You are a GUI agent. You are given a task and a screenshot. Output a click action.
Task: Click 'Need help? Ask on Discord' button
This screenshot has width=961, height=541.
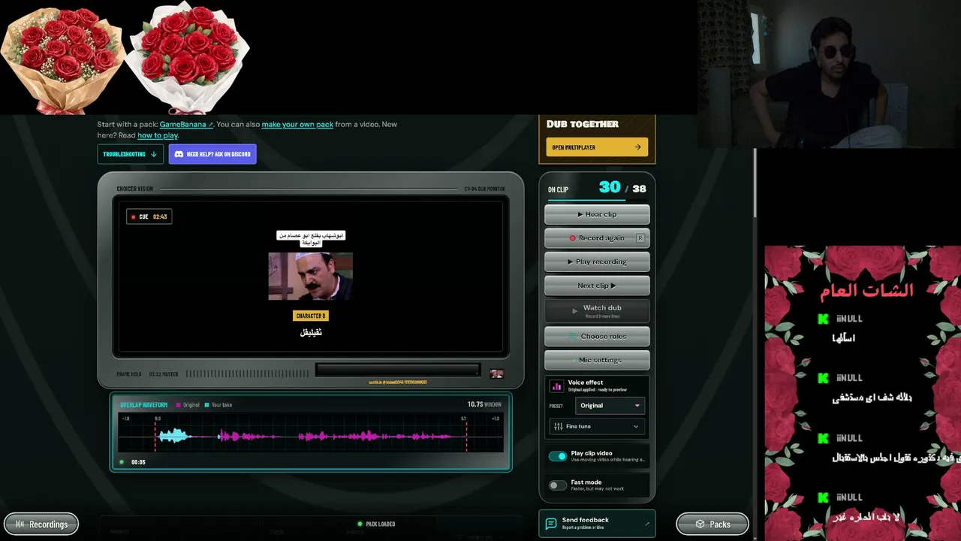click(212, 154)
